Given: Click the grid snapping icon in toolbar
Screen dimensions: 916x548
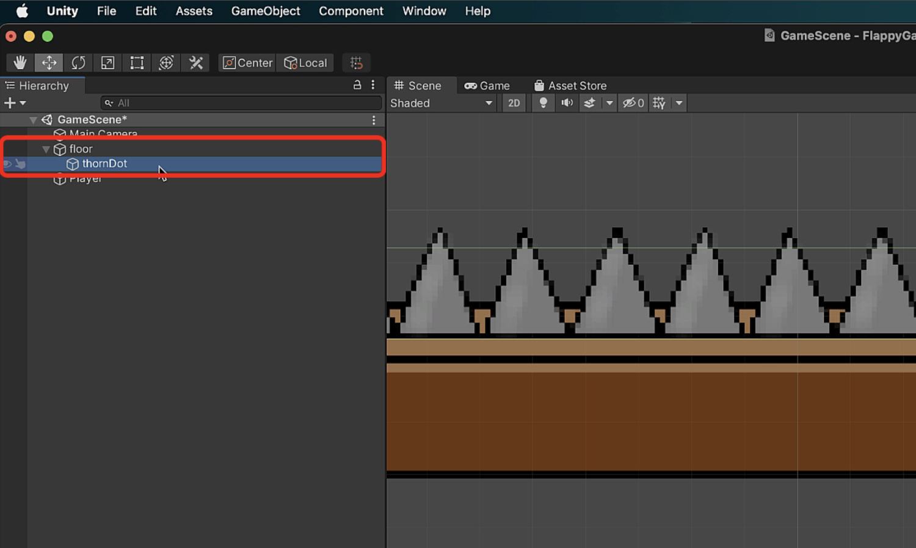Looking at the screenshot, I should (x=357, y=63).
